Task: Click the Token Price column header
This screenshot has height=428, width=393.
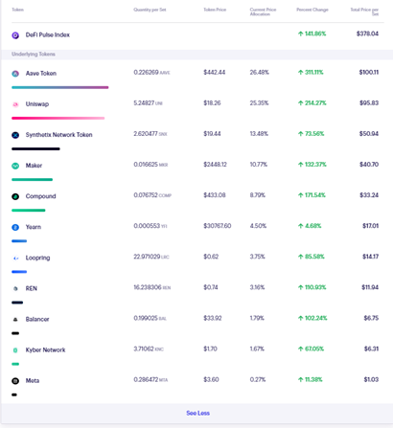Action: [x=215, y=10]
